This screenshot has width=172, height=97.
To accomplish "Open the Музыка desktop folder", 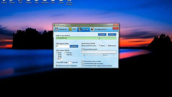I will tap(61, 2).
